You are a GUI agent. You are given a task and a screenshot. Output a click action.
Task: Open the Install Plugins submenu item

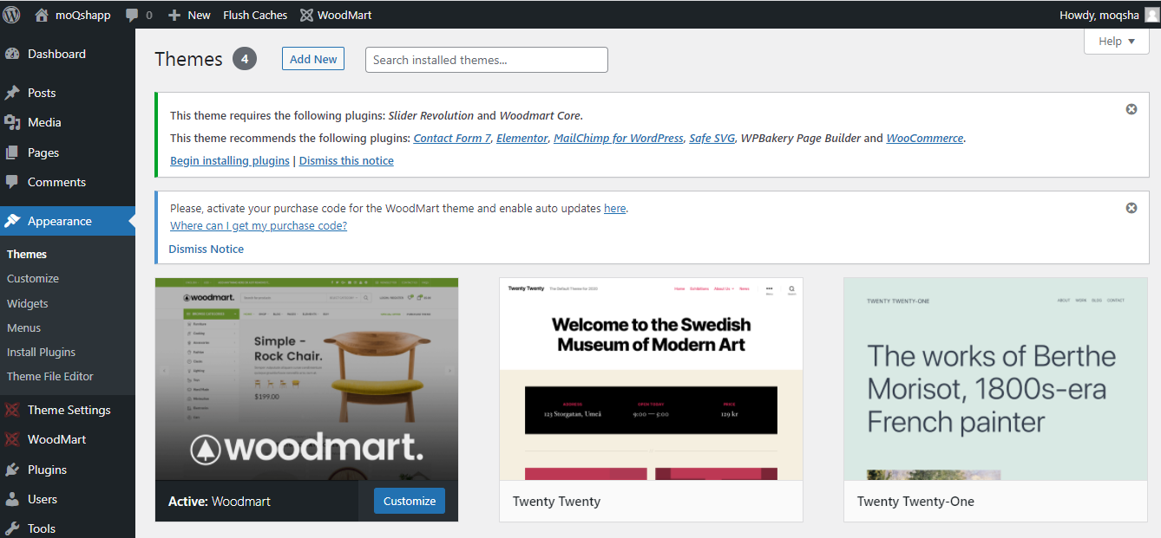click(x=41, y=352)
